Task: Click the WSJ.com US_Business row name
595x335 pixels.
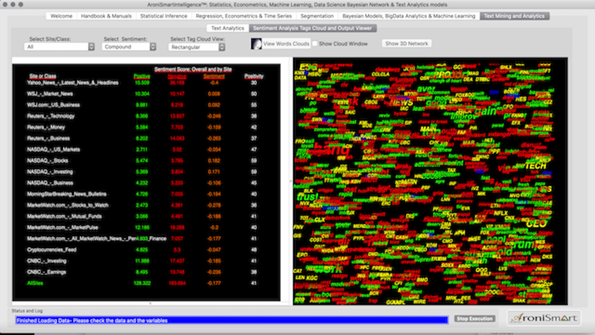Action: pos(53,105)
